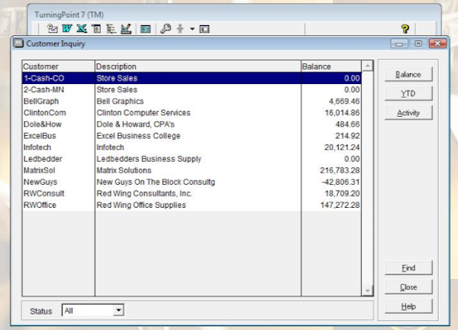Click the -42,806.31 balance value

coord(340,182)
